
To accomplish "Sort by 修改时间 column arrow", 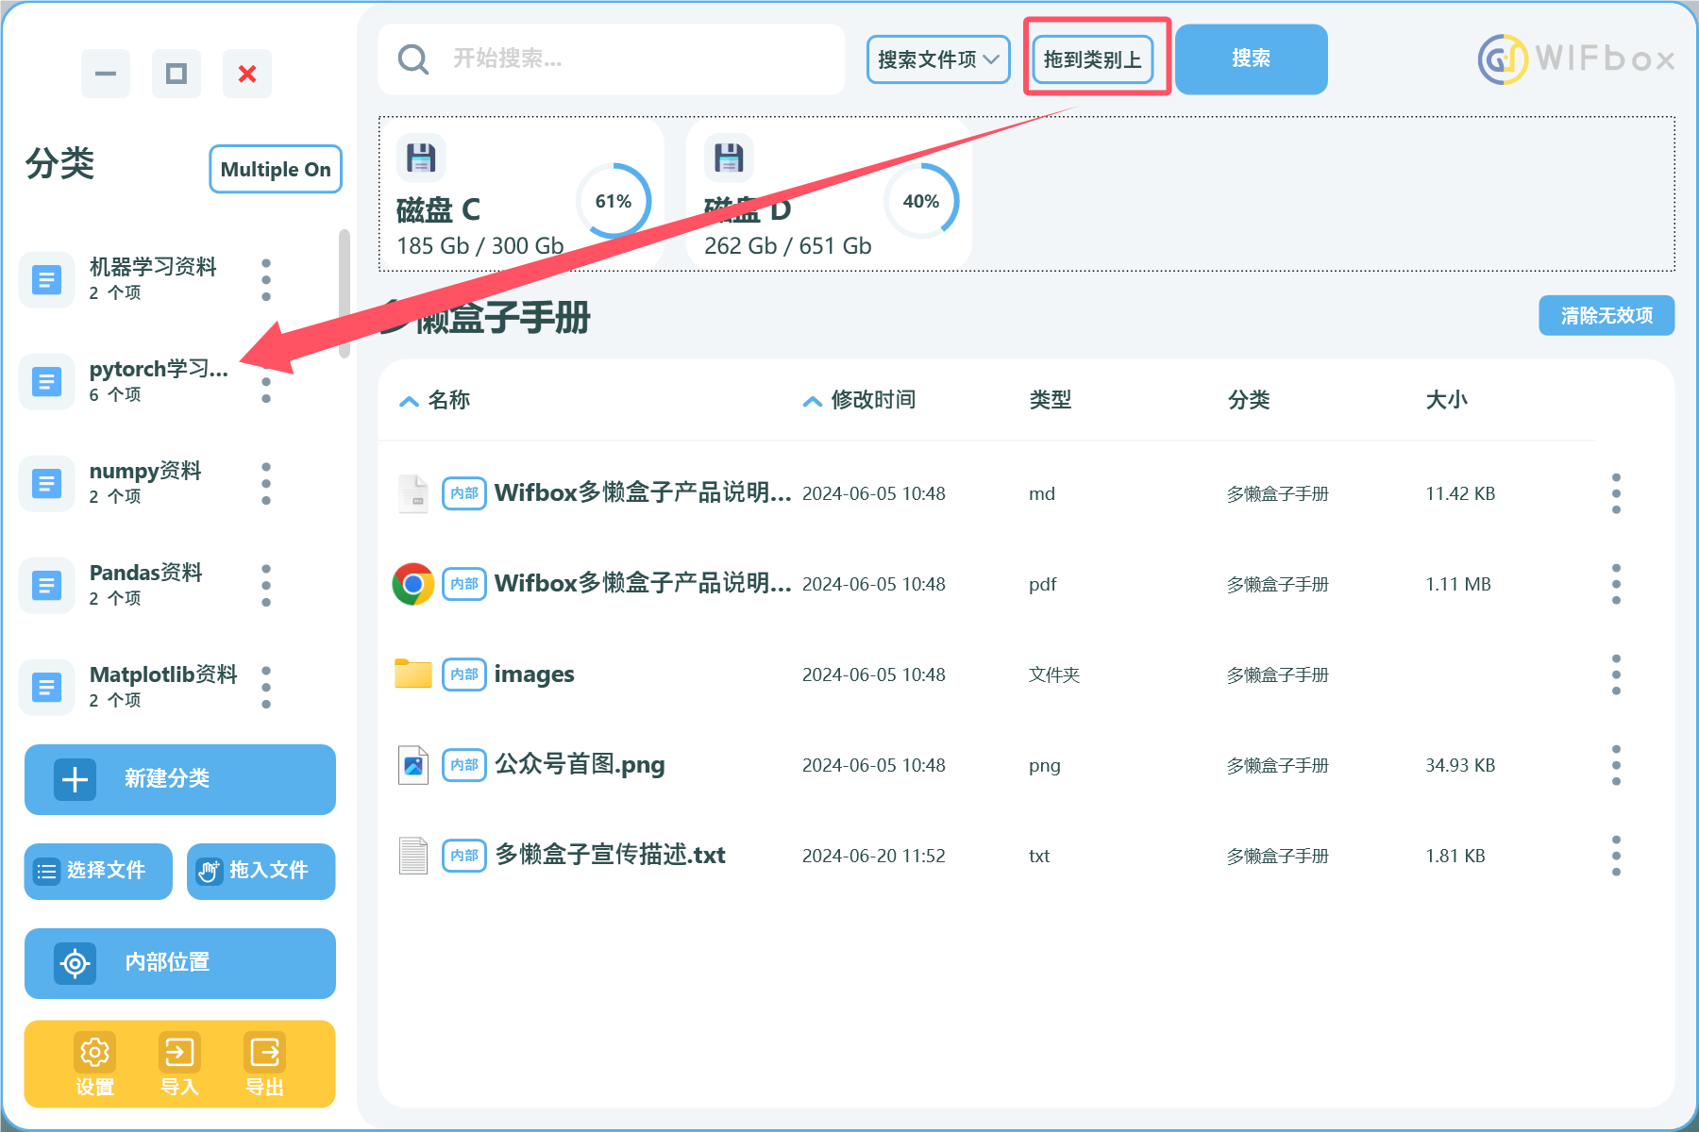I will tap(812, 402).
